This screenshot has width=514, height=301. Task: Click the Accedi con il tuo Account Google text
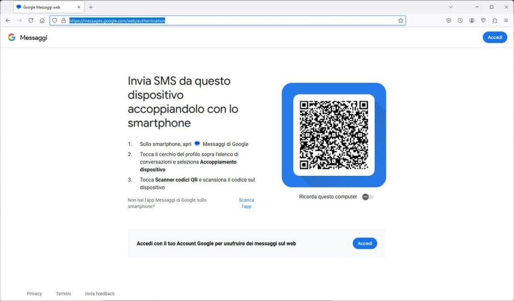pyautogui.click(x=217, y=243)
